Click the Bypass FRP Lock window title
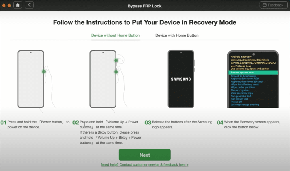Screen dimensions: 290x171 pyautogui.click(x=145, y=6)
